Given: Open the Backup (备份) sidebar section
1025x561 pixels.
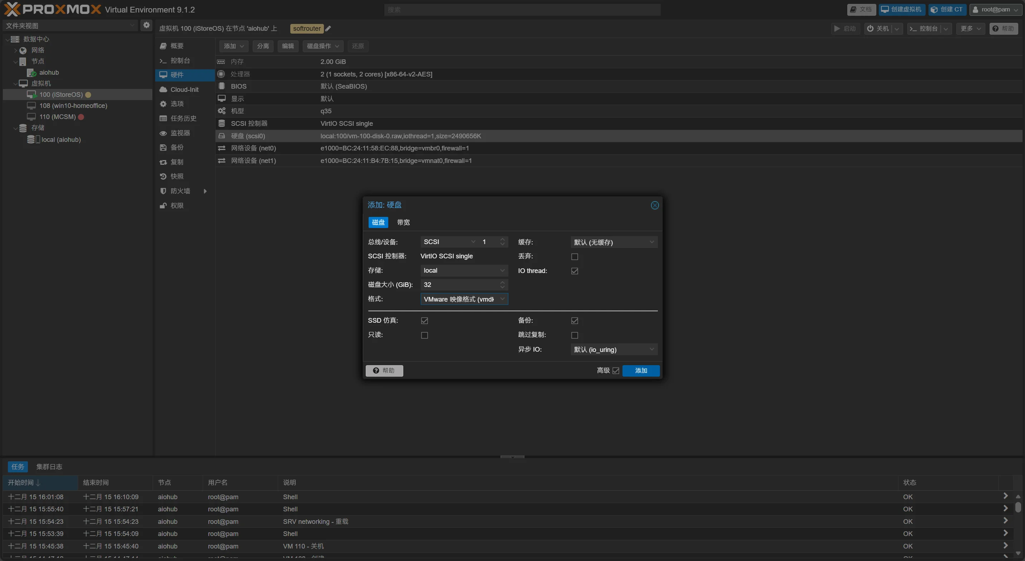Looking at the screenshot, I should click(177, 147).
